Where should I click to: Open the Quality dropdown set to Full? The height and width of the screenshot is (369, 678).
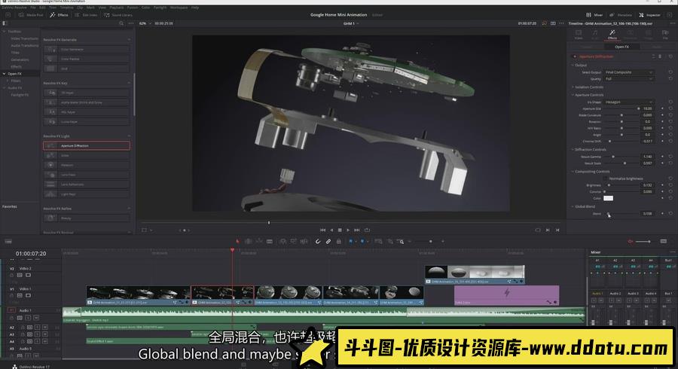629,78
